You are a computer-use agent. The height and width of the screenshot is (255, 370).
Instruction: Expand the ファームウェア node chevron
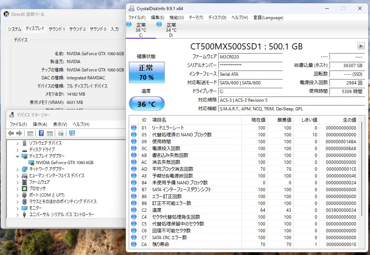click(17, 182)
